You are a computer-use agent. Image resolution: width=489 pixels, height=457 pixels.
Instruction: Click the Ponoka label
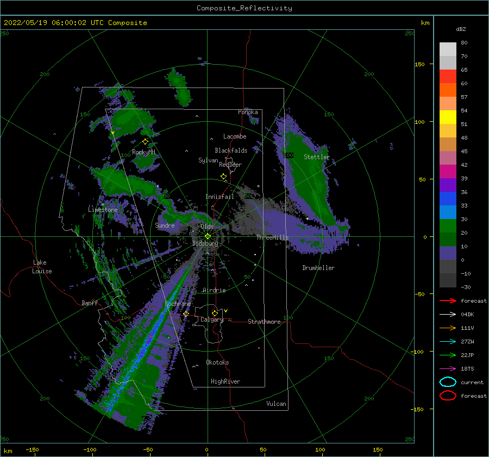[x=248, y=112]
